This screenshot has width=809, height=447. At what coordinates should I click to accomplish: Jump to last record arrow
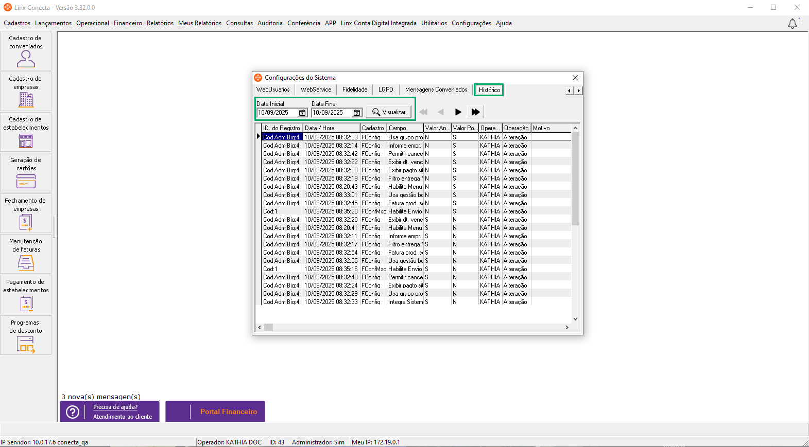coord(475,112)
